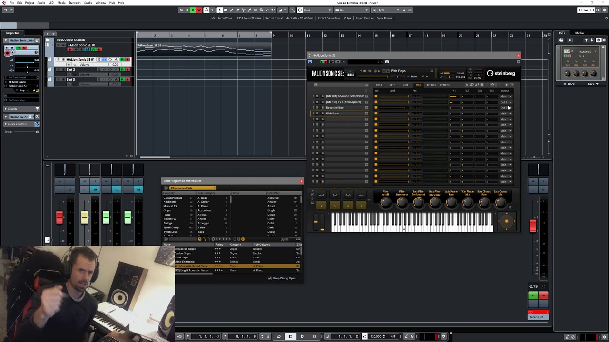The height and width of the screenshot is (342, 609).
Task: Toggle global Write automation (W) button
Action: pyautogui.click(x=199, y=10)
